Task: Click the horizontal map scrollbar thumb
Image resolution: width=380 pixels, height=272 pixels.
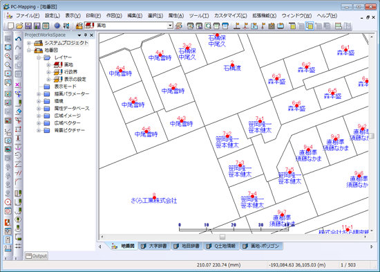Action: [x=222, y=237]
